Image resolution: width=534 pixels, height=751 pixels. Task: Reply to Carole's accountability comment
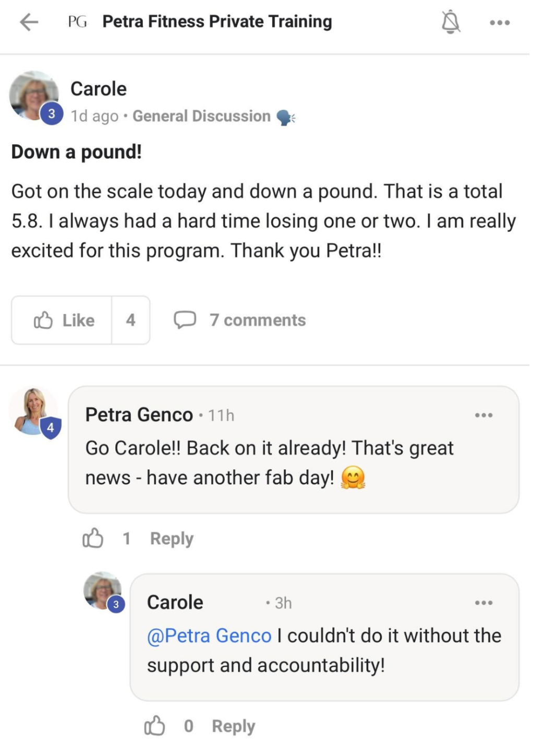point(233,726)
